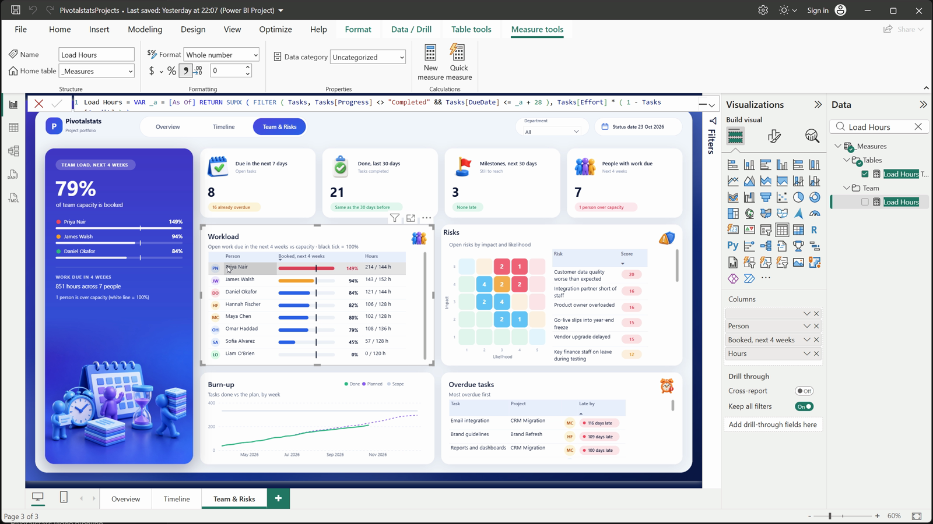
Task: Open dropdown for Person column field
Action: [807, 326]
